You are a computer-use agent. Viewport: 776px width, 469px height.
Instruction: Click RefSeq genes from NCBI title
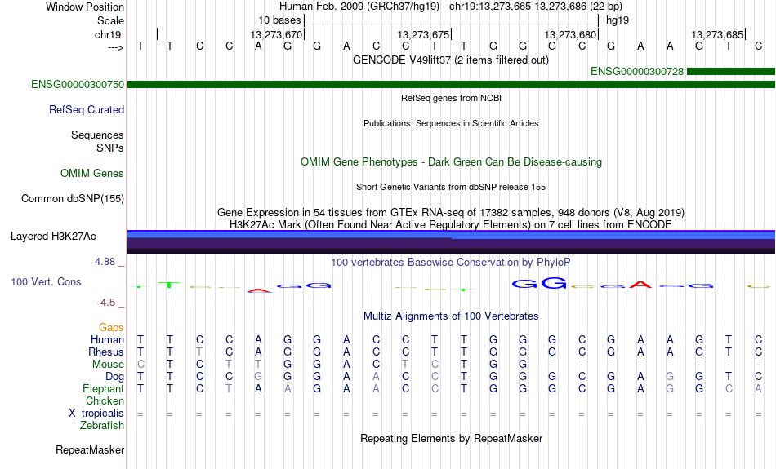click(452, 98)
